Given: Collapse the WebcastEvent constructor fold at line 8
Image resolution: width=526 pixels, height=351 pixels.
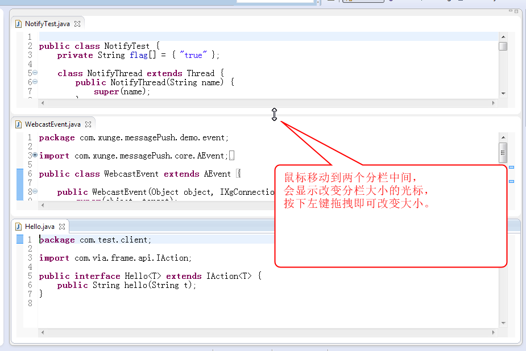Looking at the screenshot, I should tap(35, 191).
